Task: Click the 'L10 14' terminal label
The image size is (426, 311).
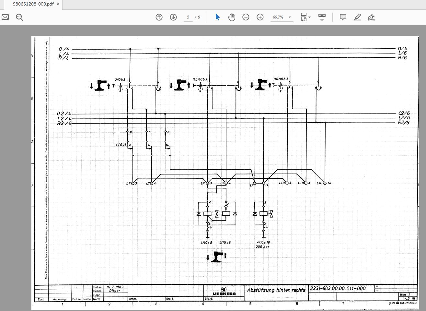Action: point(324,183)
